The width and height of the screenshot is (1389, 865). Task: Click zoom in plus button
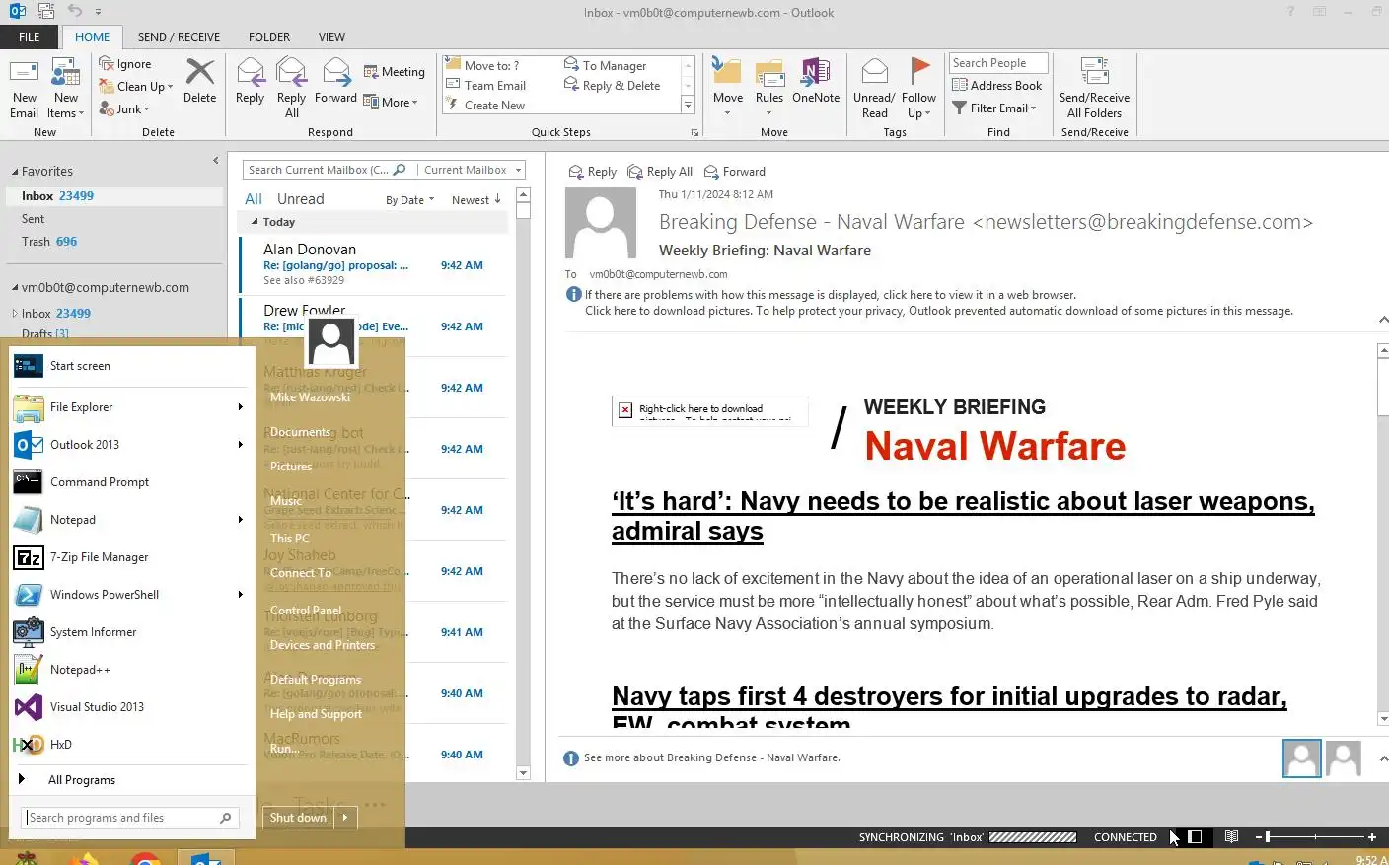(x=1371, y=837)
